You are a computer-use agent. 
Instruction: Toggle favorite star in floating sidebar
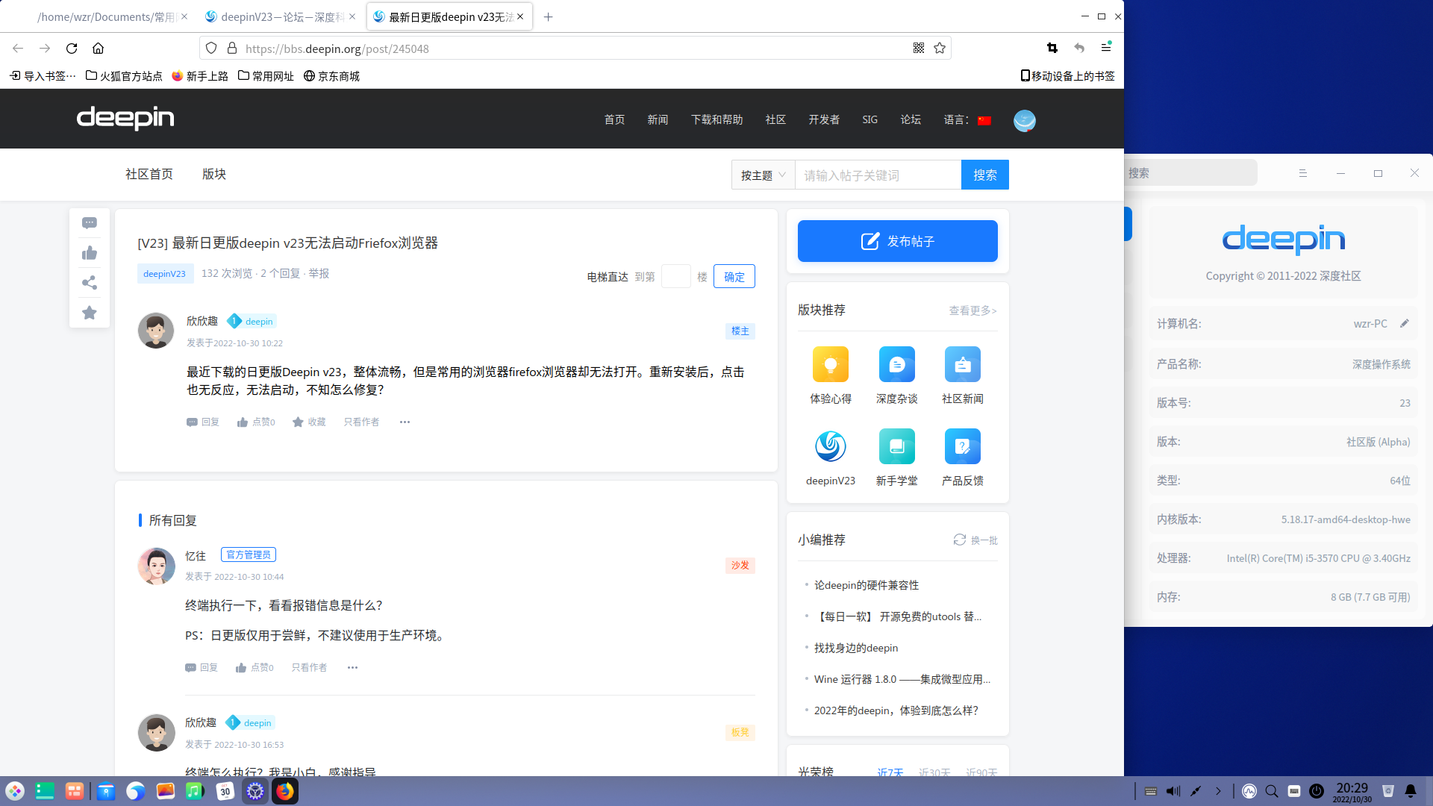90,313
